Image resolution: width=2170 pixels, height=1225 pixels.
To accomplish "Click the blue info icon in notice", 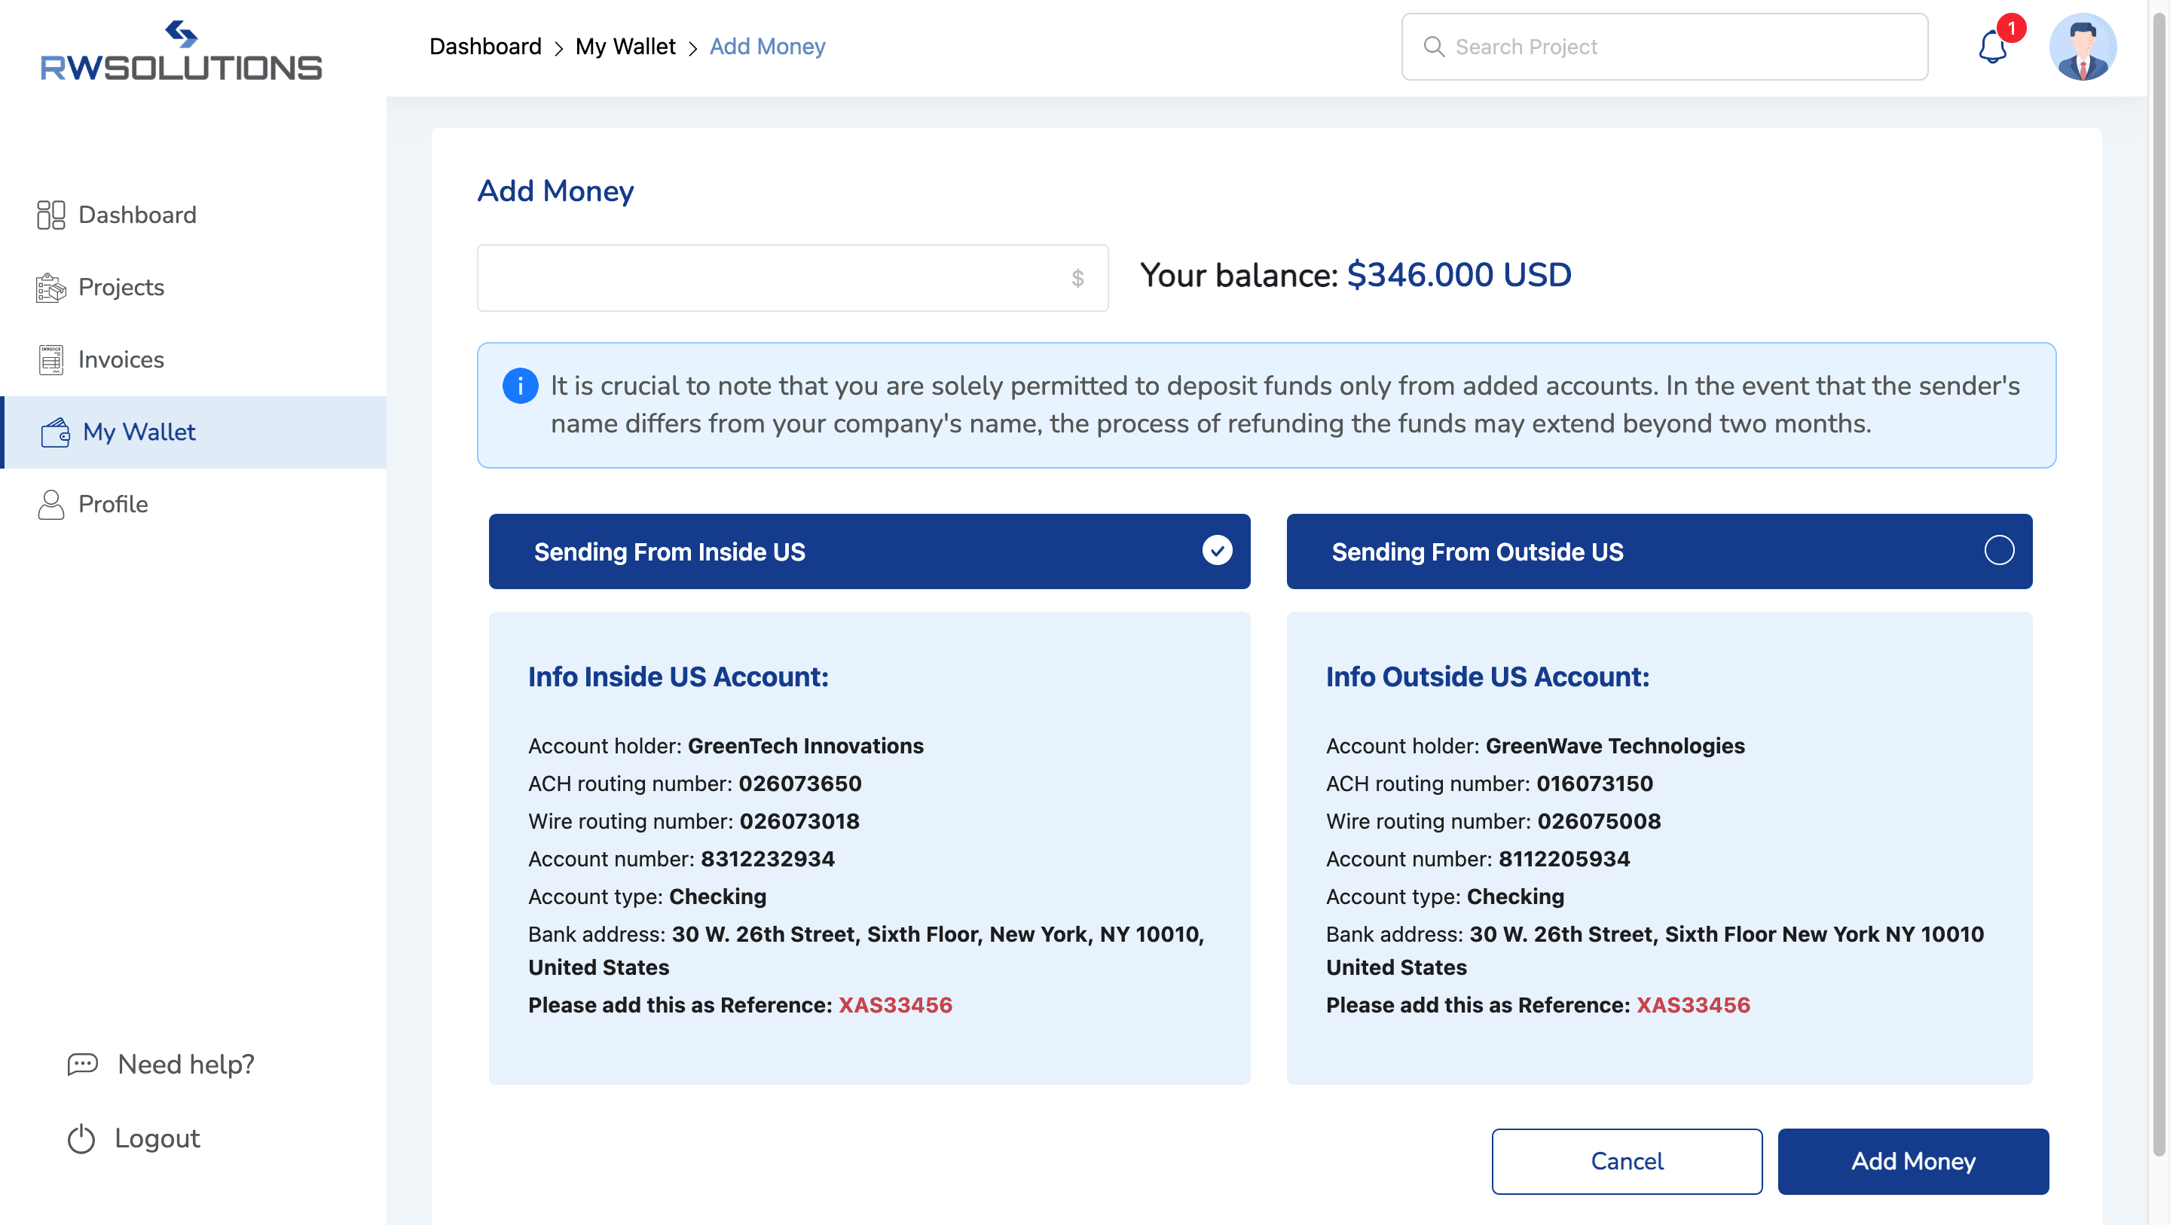I will [x=520, y=386].
